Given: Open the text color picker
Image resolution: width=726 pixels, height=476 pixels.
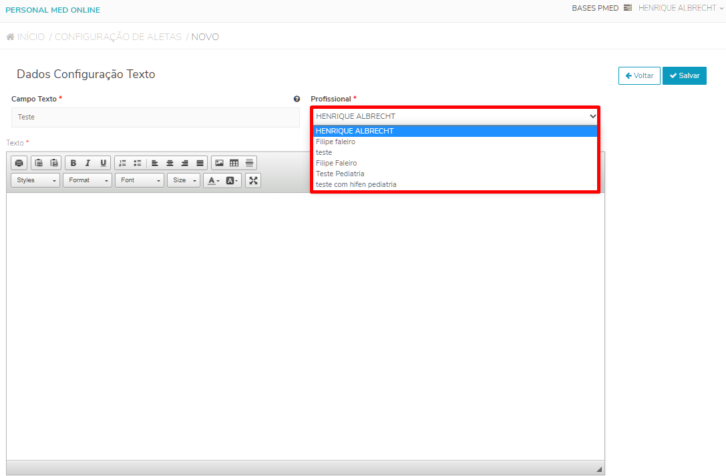Looking at the screenshot, I should tap(214, 180).
